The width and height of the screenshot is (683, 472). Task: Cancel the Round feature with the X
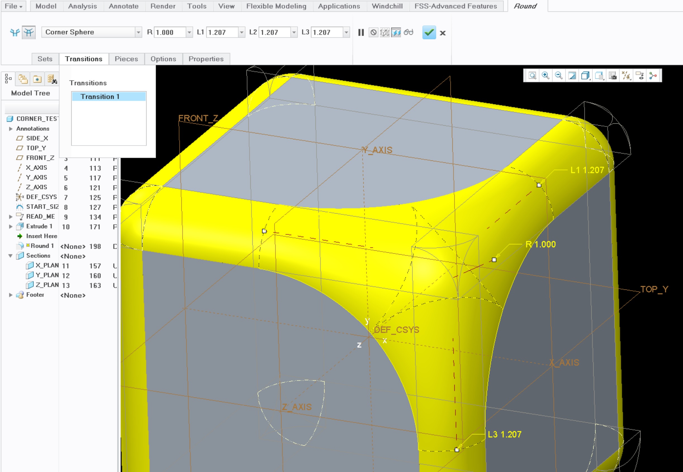(442, 33)
